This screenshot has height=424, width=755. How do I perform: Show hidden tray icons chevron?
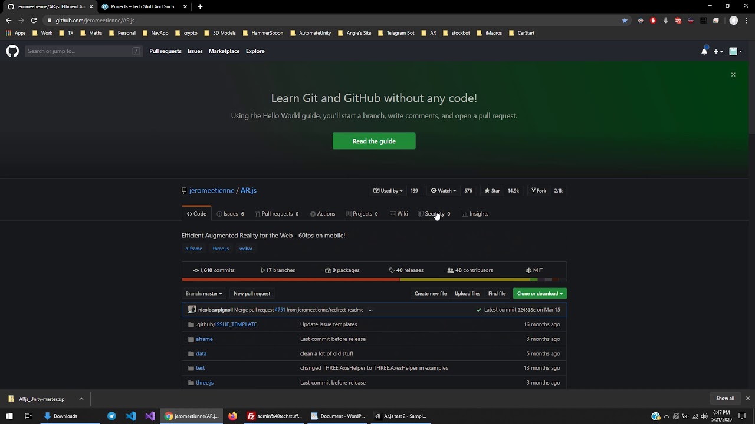667,416
